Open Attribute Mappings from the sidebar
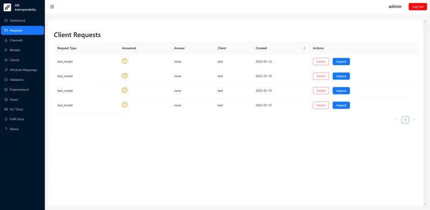 (x=22, y=70)
